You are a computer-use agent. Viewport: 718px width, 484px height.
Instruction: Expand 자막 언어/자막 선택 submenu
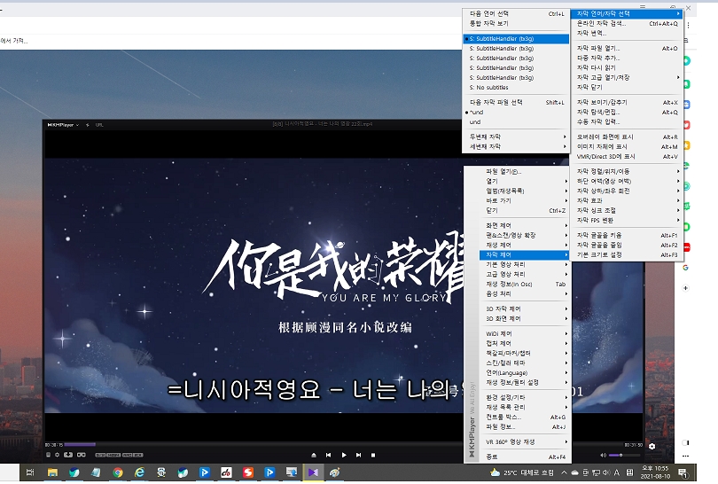[x=627, y=13]
